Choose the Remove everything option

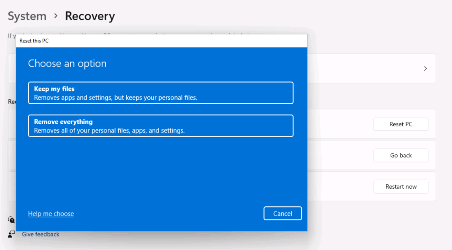161,126
